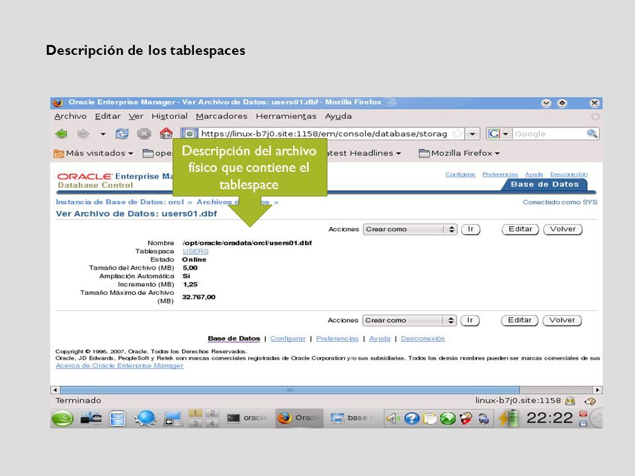This screenshot has height=476, width=635.
Task: Switch to virtual desktop 2 in pager
Action: (212, 413)
